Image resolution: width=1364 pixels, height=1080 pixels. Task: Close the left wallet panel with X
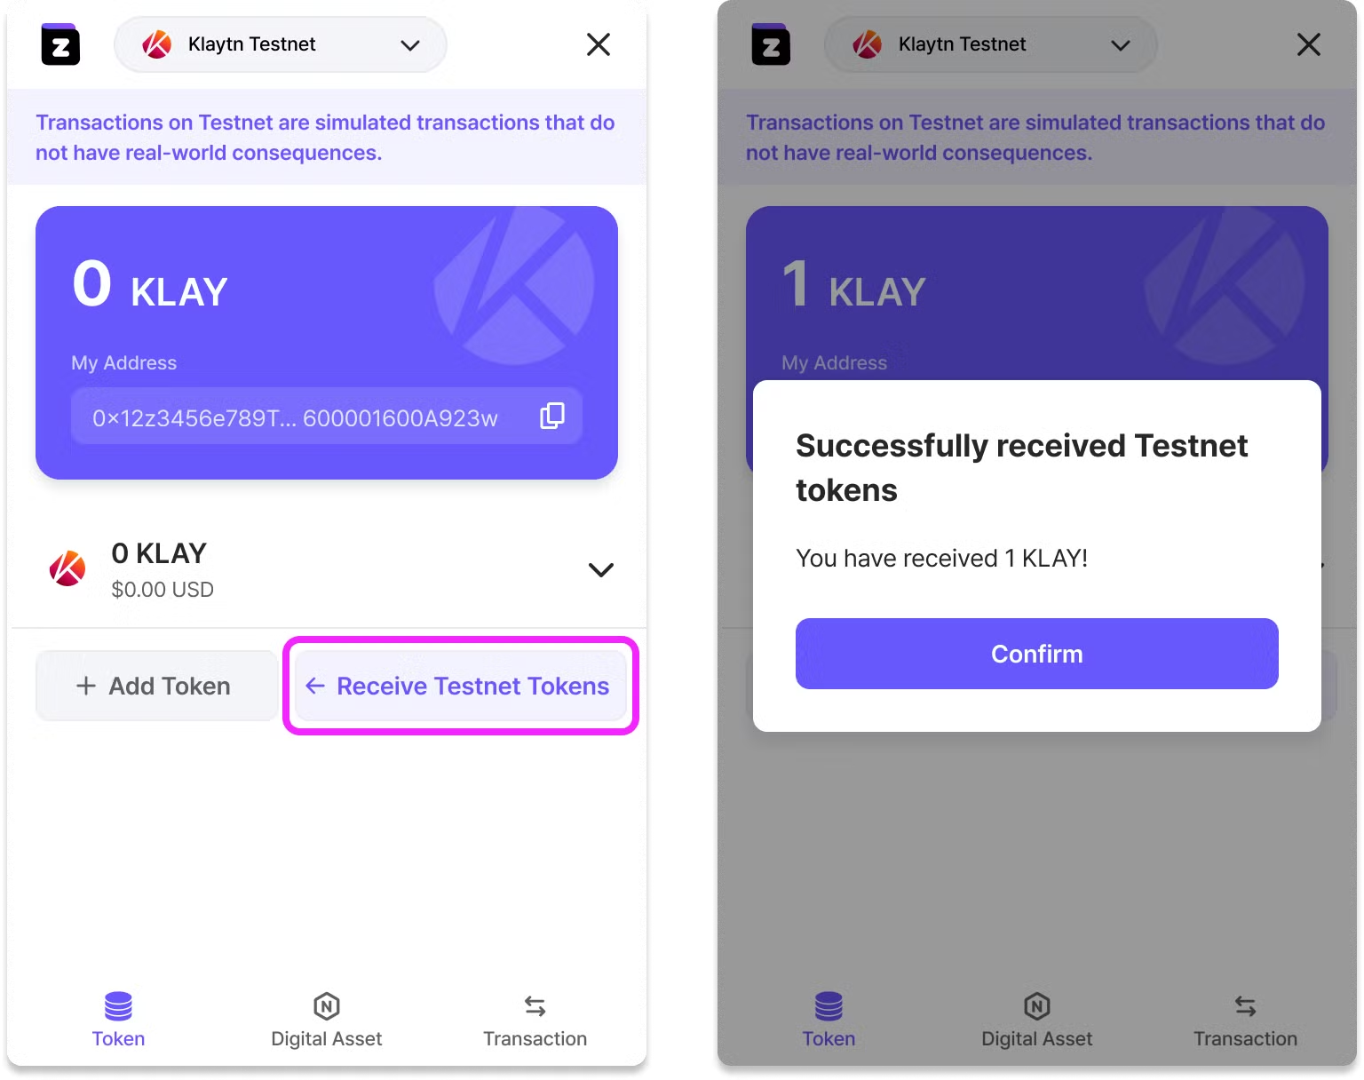(x=599, y=44)
